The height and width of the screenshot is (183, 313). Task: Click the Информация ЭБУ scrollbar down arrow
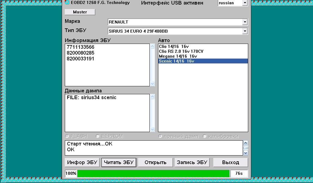(153, 84)
